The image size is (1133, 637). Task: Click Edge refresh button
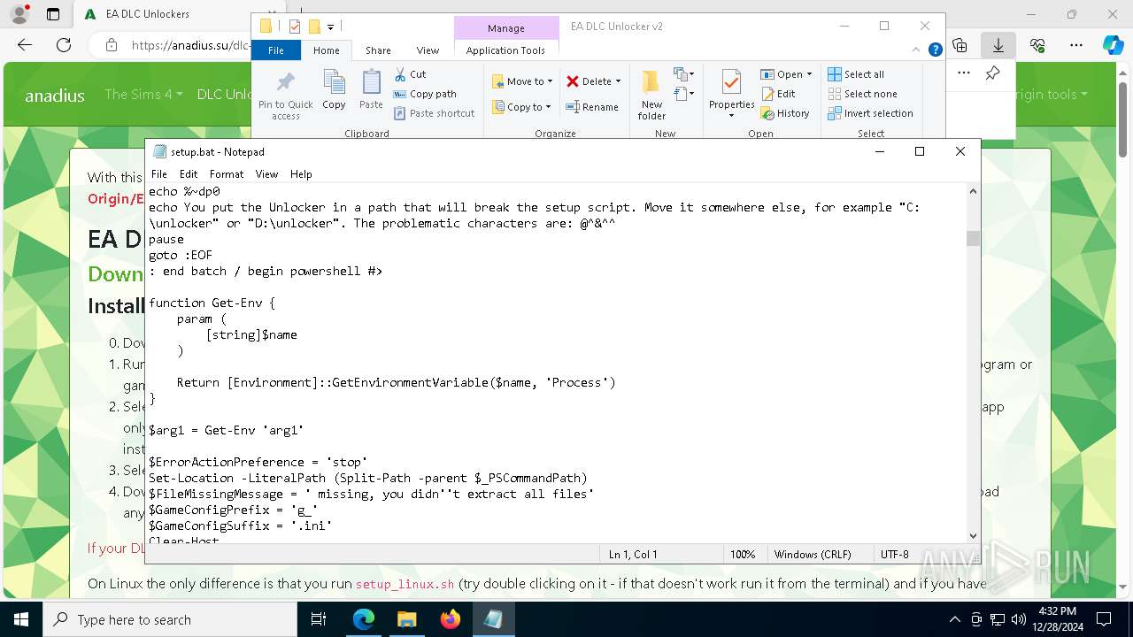[64, 45]
